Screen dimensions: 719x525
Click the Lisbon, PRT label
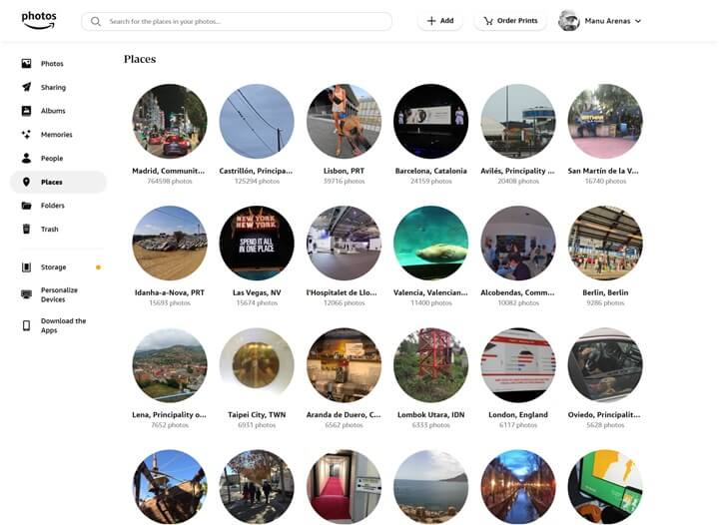click(x=344, y=171)
